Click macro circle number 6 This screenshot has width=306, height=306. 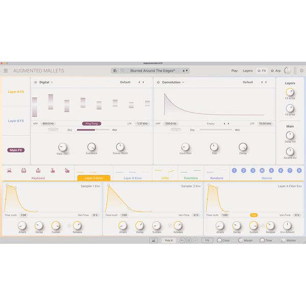tap(280, 170)
